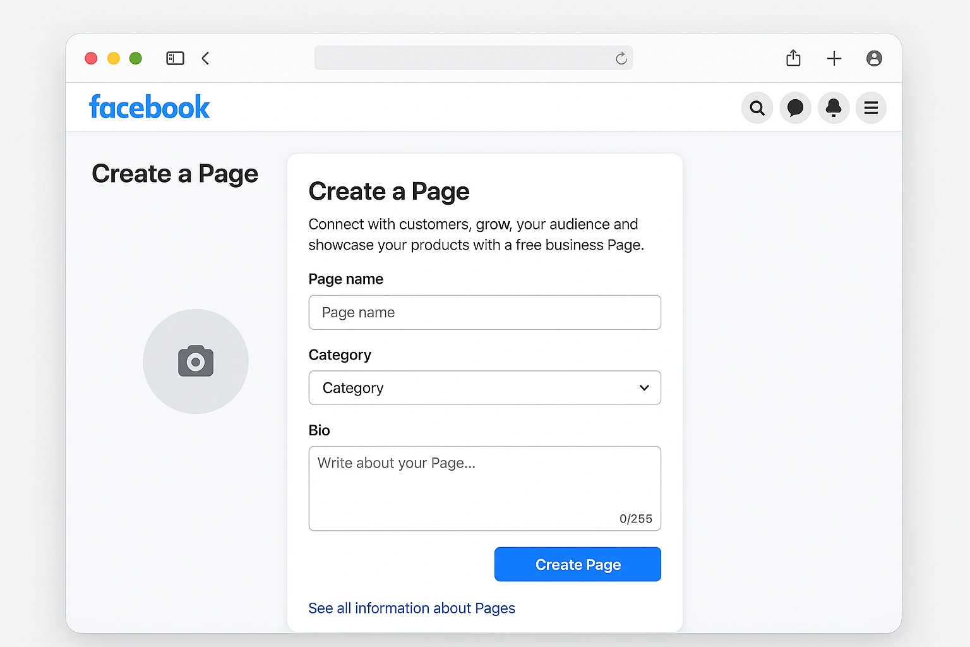Expand the Category dropdown

484,388
